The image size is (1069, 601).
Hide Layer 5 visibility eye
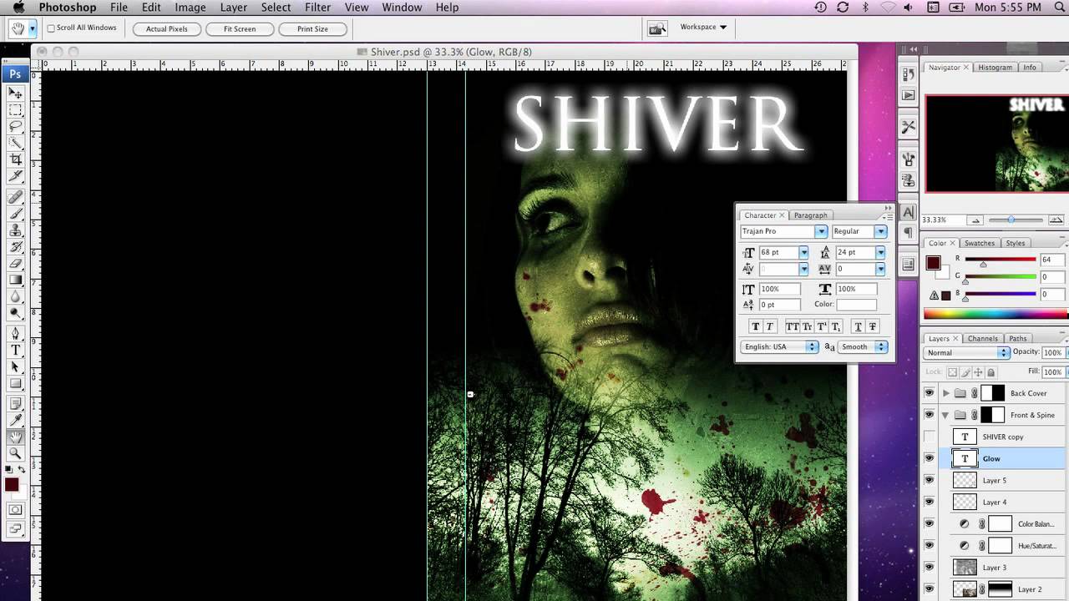(x=929, y=480)
